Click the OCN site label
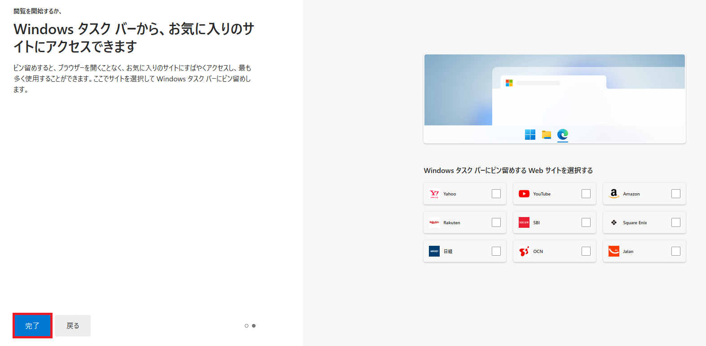706x346 pixels. click(x=538, y=252)
